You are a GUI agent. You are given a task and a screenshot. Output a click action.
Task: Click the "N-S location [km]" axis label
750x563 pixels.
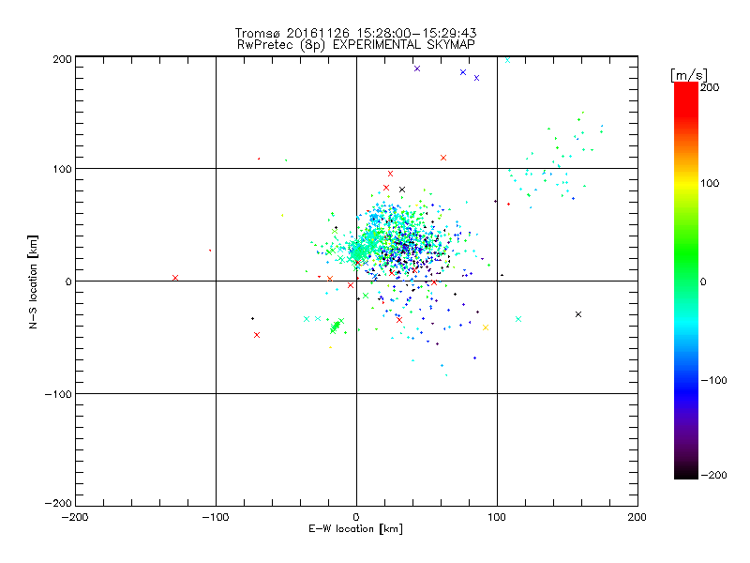(x=34, y=281)
